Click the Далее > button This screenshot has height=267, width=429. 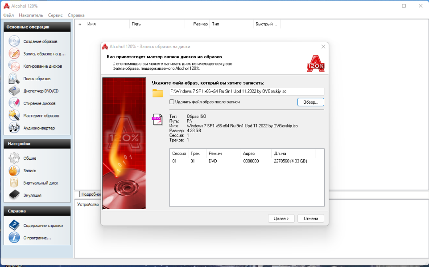pos(281,218)
